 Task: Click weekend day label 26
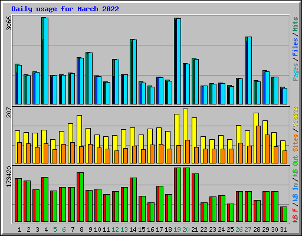pos(239,230)
